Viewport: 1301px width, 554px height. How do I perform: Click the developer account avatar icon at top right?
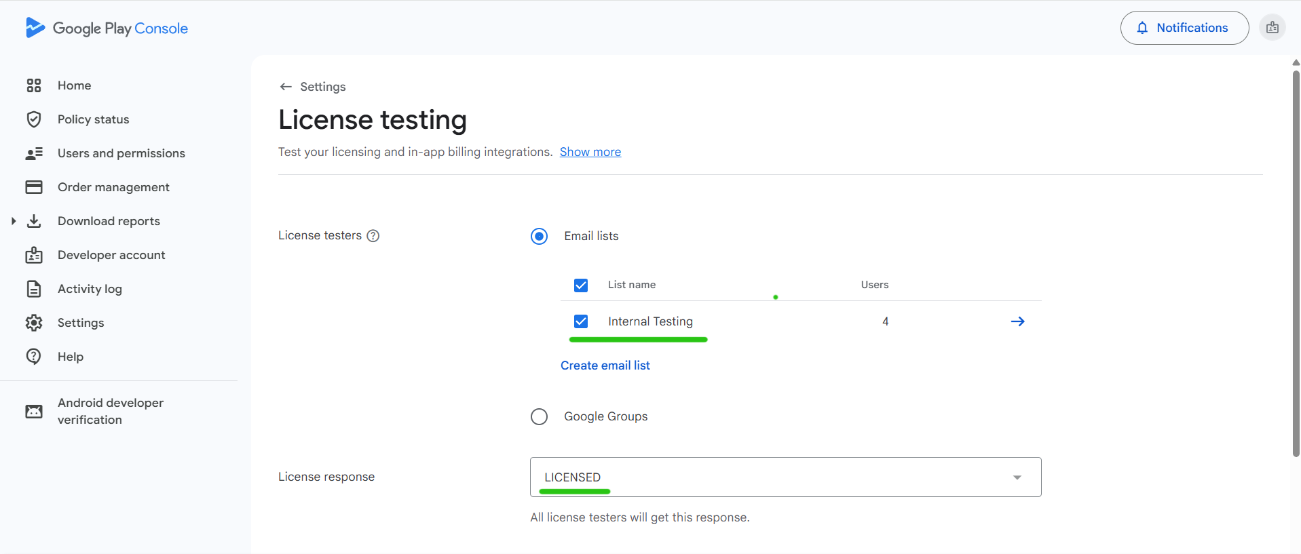(1272, 28)
